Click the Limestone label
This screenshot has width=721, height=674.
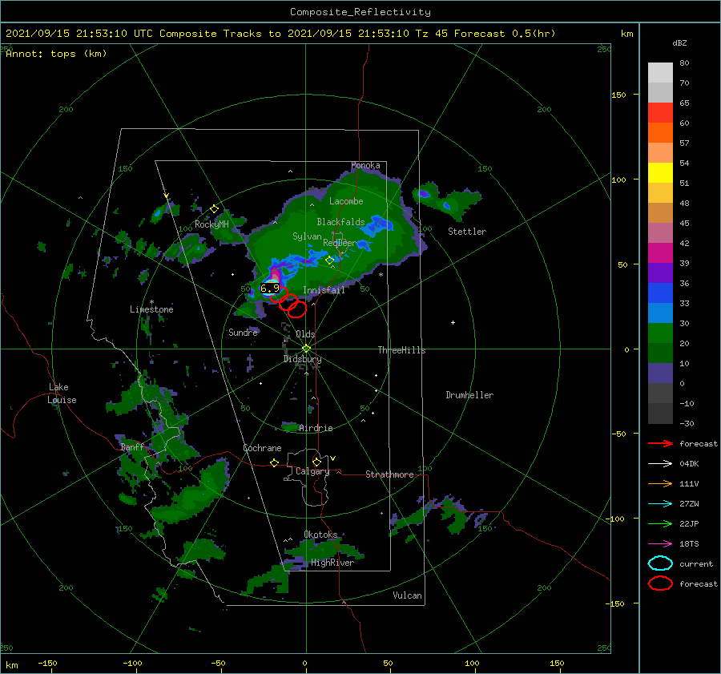pos(151,309)
